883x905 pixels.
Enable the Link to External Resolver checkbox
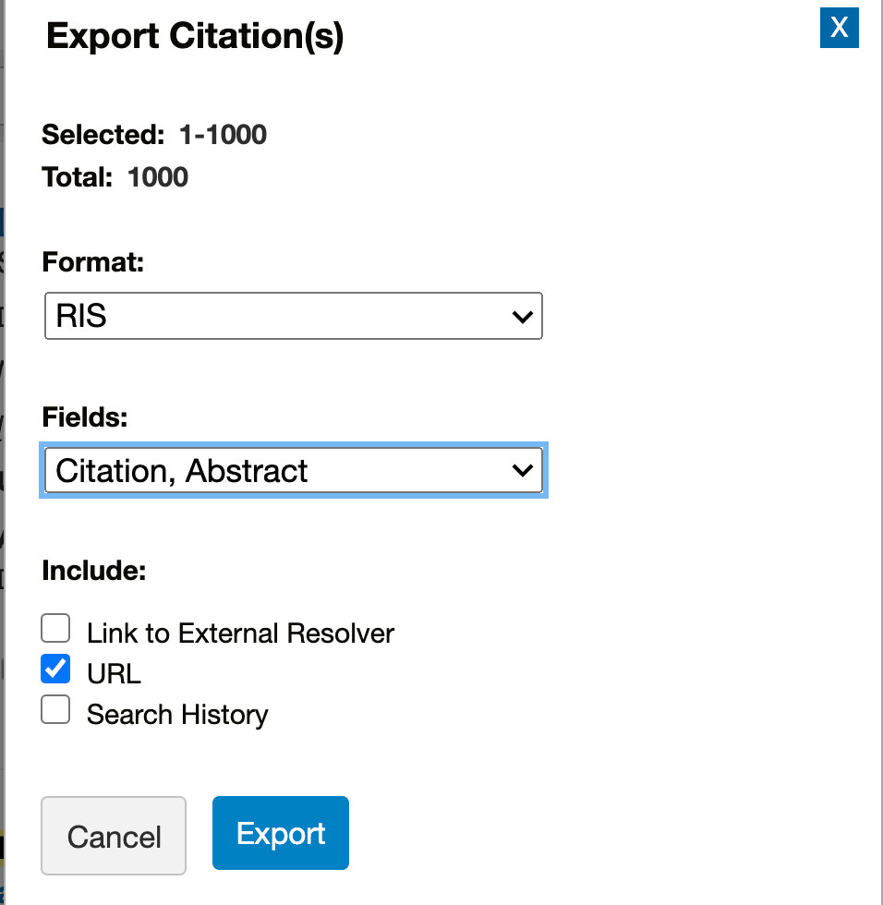pyautogui.click(x=55, y=628)
